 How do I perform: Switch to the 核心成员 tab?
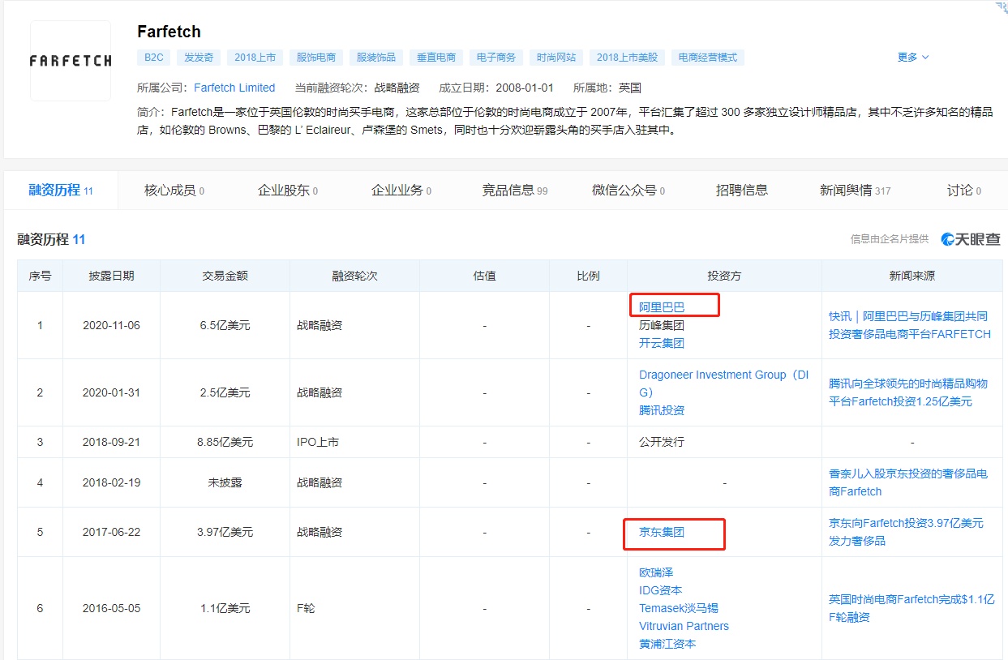point(174,191)
